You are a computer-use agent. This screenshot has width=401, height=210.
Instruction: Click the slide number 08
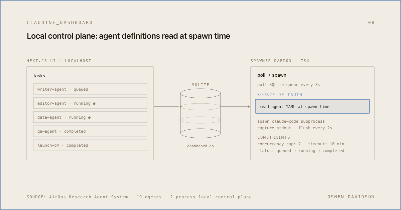371,23
